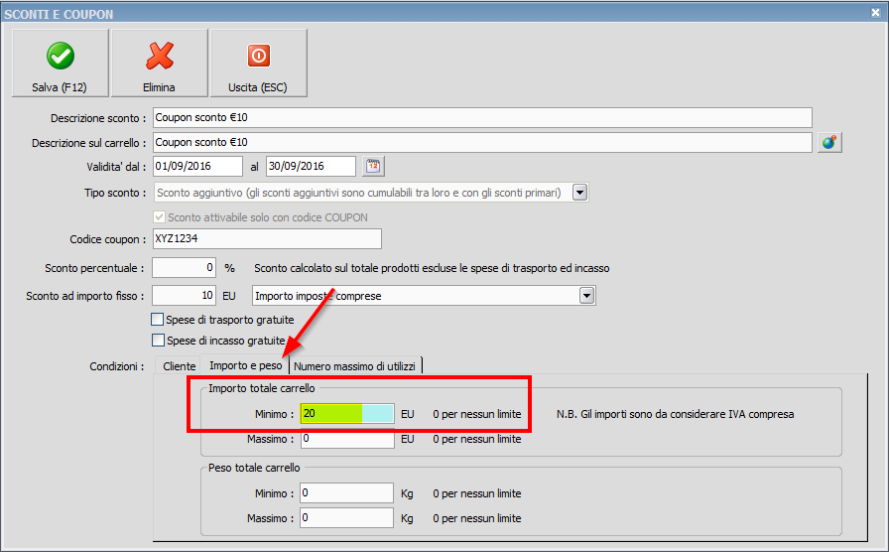Click the Minimo cart amount field

tap(346, 413)
